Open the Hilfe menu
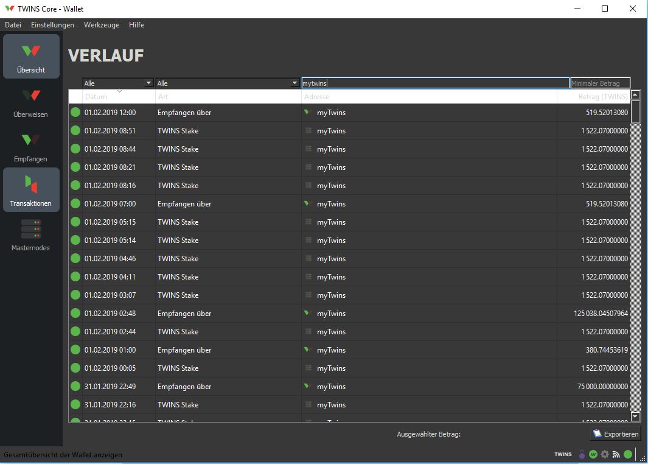 [136, 25]
